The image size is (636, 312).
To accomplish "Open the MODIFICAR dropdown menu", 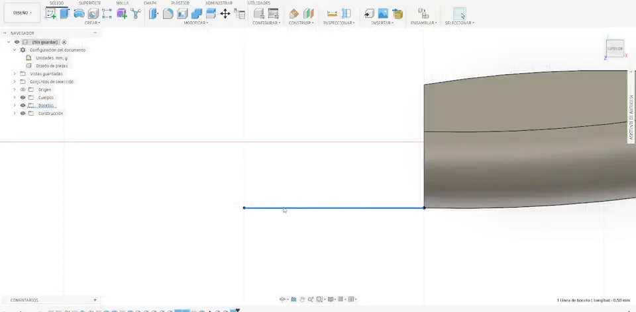I will point(196,23).
